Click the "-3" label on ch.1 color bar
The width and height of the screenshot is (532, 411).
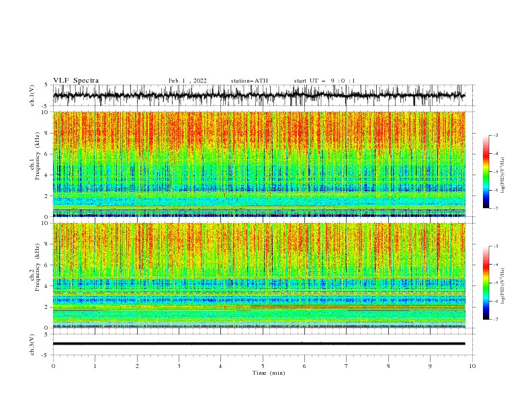pyautogui.click(x=495, y=135)
